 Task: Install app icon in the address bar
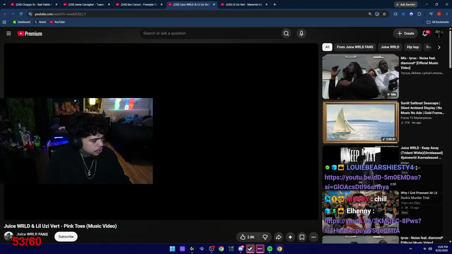coord(377,14)
